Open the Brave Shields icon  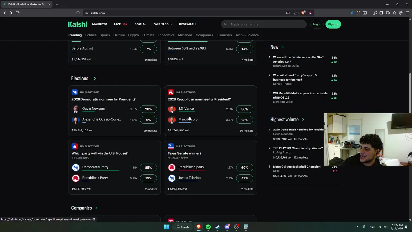pos(303,13)
